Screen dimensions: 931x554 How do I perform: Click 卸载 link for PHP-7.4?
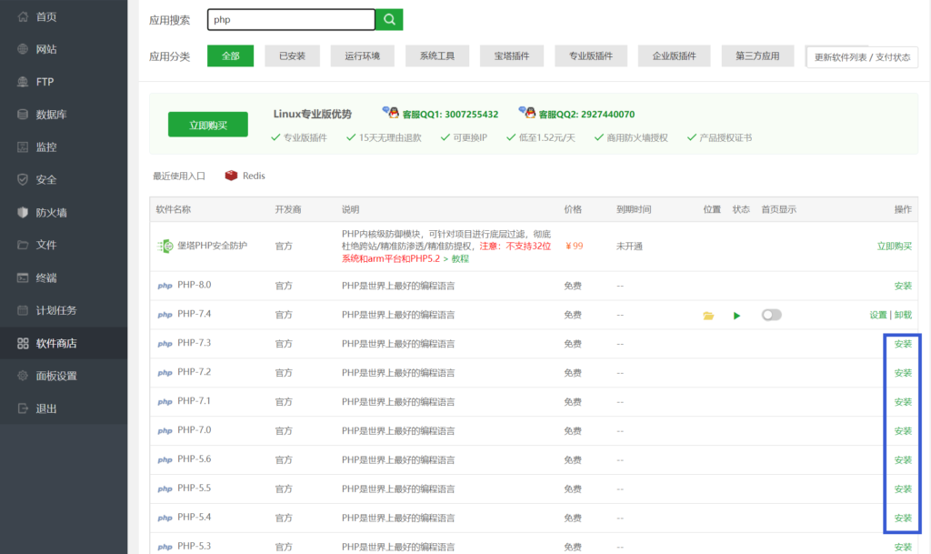903,315
